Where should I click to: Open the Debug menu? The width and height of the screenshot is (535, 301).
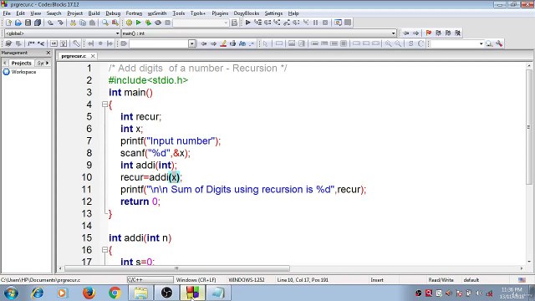[x=113, y=13]
